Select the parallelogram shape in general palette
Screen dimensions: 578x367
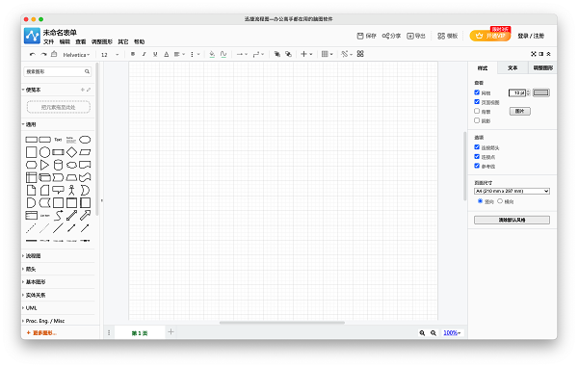(x=85, y=152)
